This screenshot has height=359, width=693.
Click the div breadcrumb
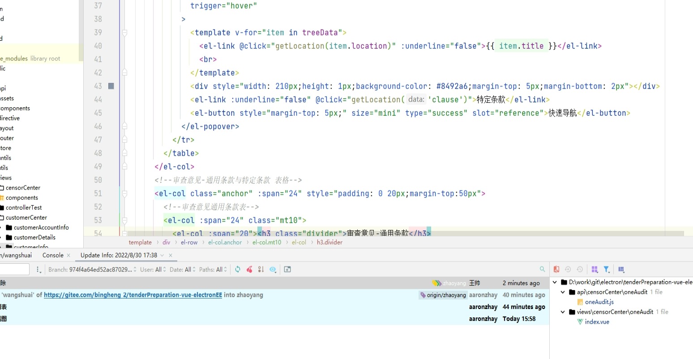click(x=167, y=242)
